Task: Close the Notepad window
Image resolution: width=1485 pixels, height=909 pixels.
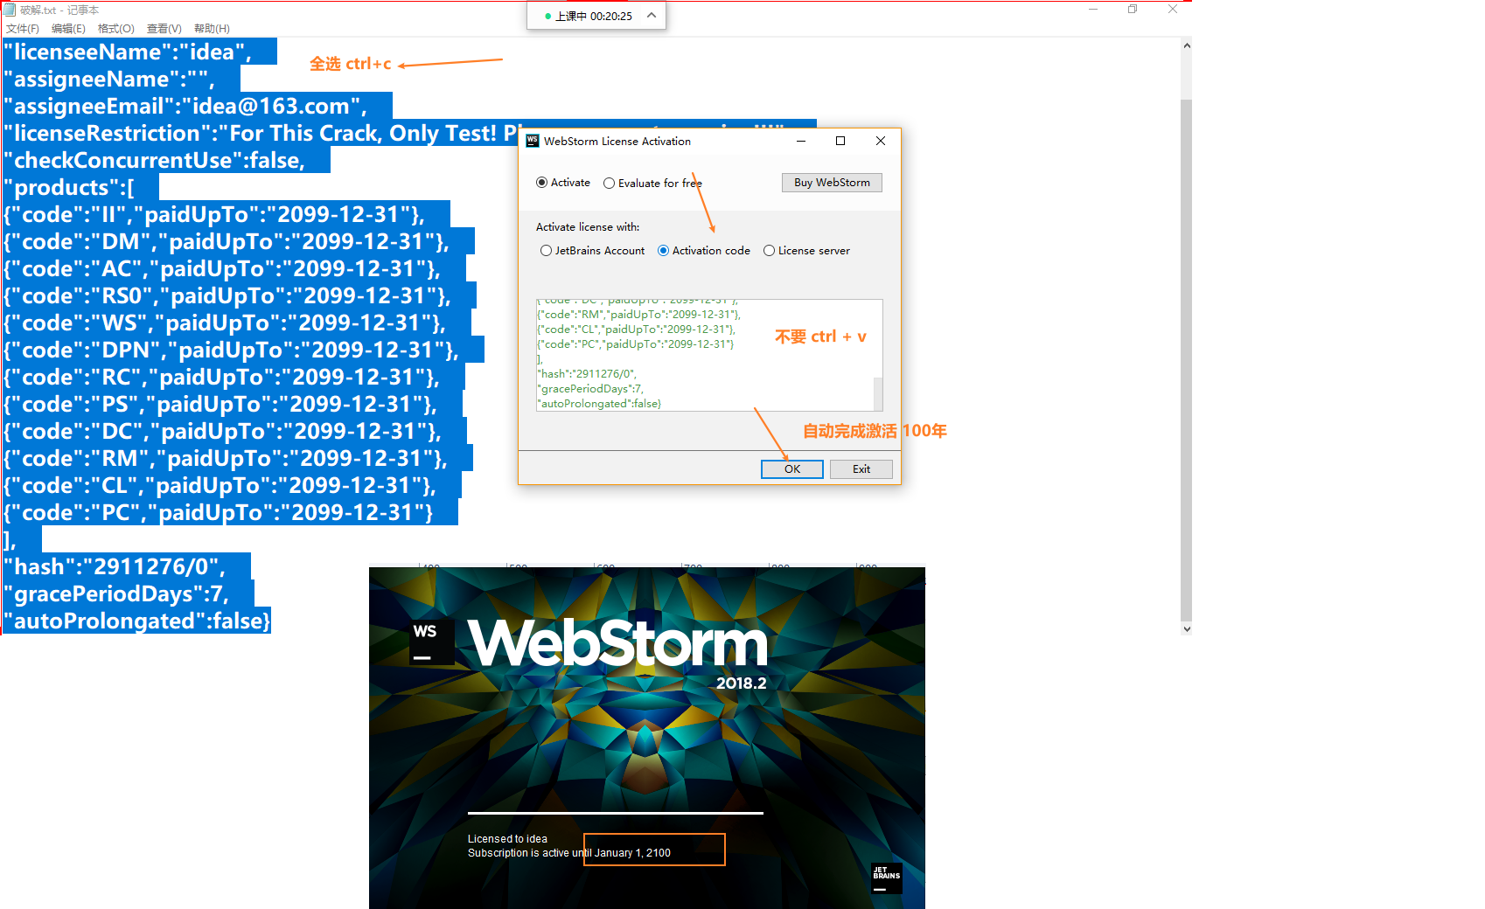Action: pyautogui.click(x=1173, y=10)
